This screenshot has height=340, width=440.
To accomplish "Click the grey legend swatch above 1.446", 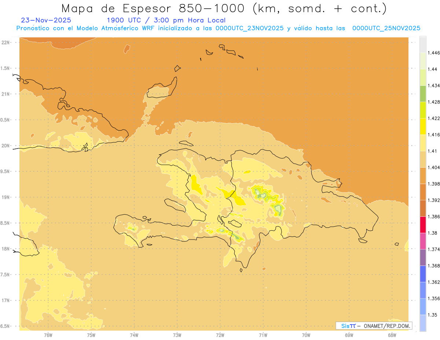I will point(423,44).
